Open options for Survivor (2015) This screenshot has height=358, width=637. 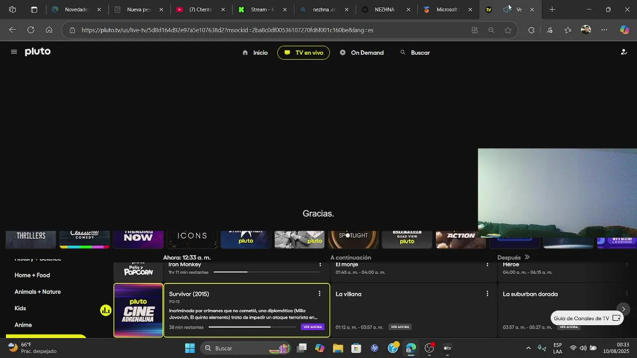click(x=319, y=294)
